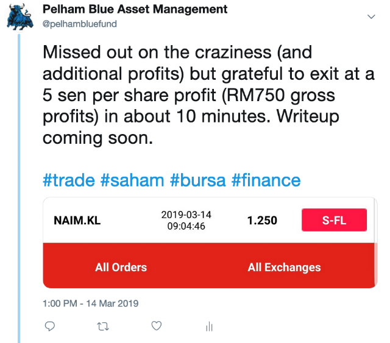
Task: Visit the @pelhambluefund handle
Action: (x=80, y=24)
